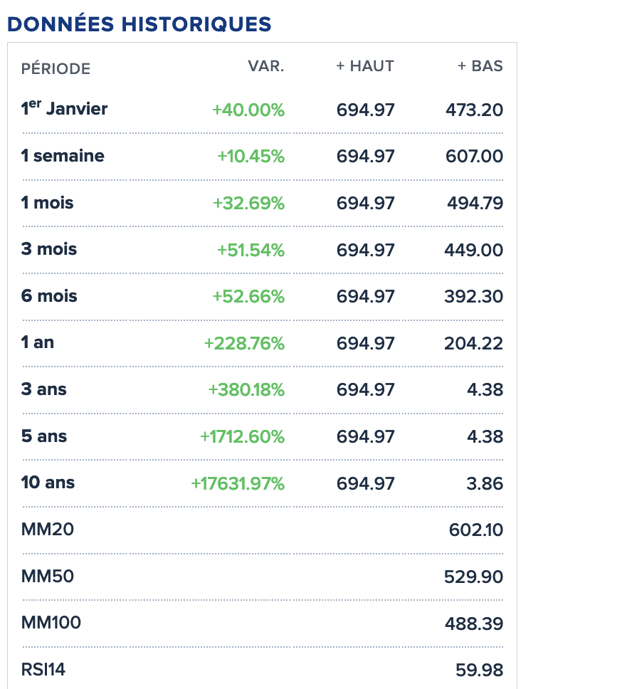Viewport: 622px width, 689px height.
Task: Click the +17631.97% ten-year variation
Action: (x=238, y=484)
